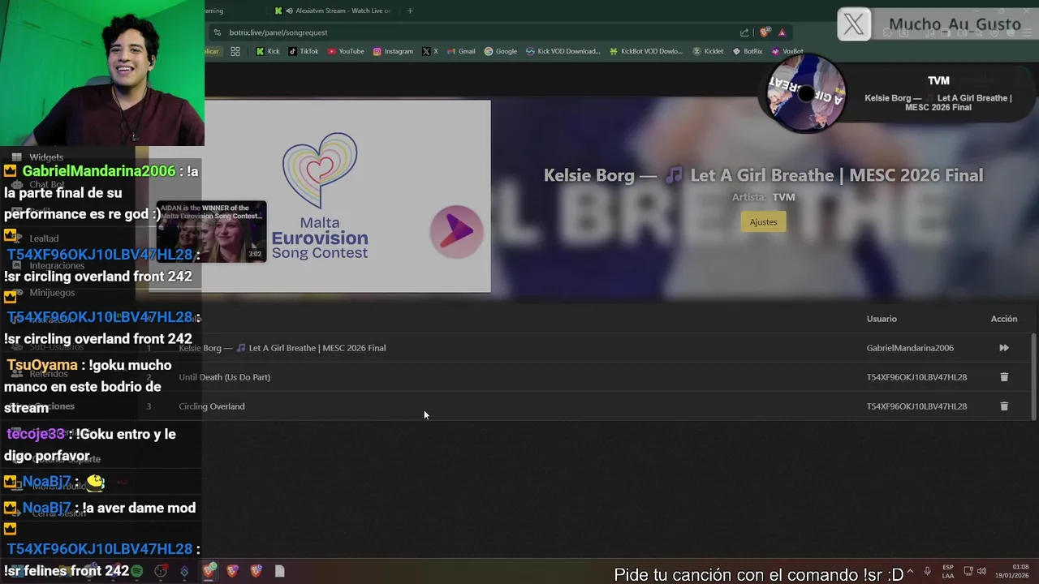This screenshot has width=1039, height=584.
Task: Skip the Kelsie Borg song with fast-forward icon
Action: pyautogui.click(x=1004, y=348)
